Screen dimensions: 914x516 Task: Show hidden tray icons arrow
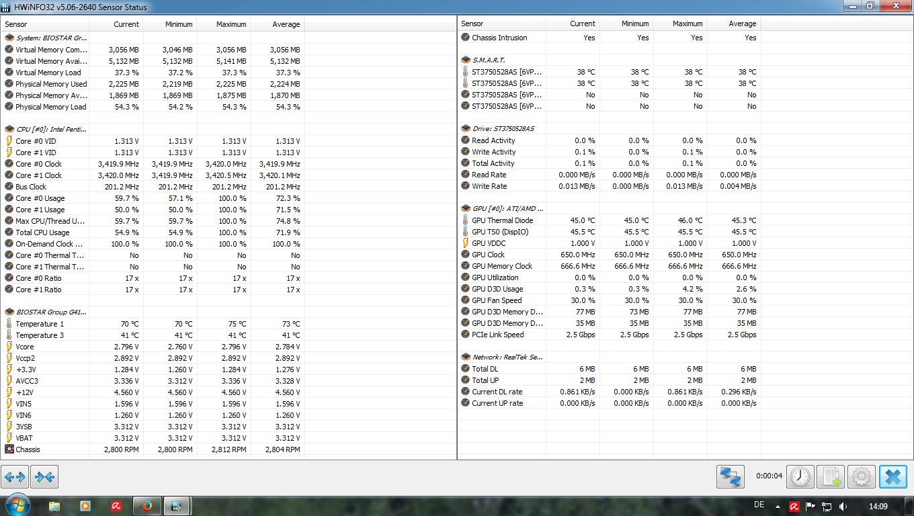(x=778, y=506)
